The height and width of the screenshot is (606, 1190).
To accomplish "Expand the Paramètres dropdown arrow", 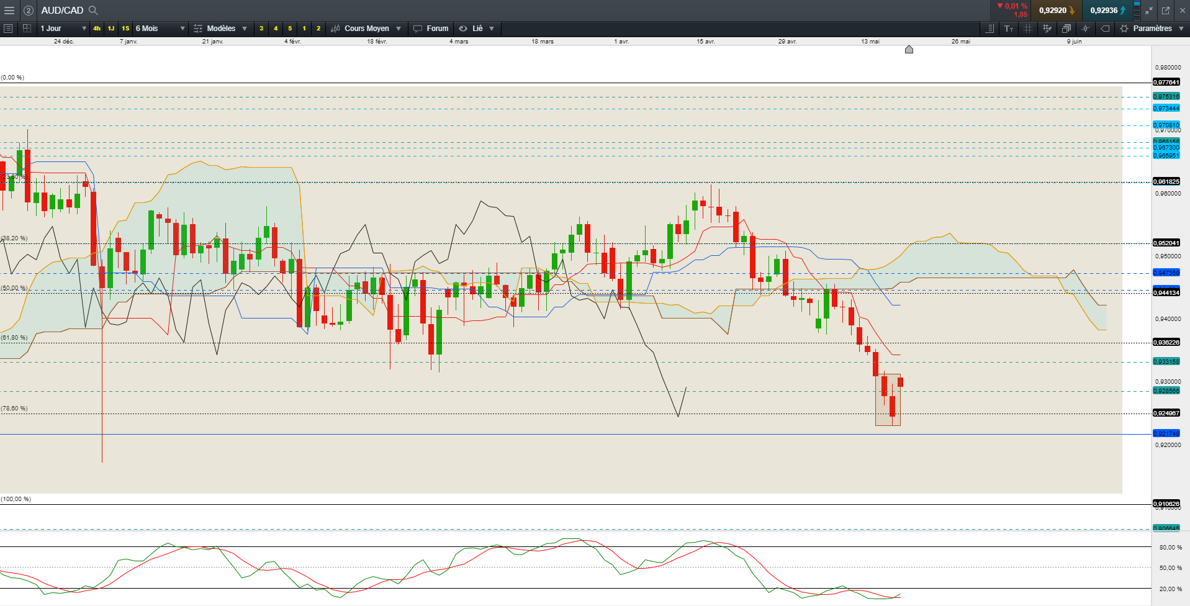I will [x=1181, y=29].
